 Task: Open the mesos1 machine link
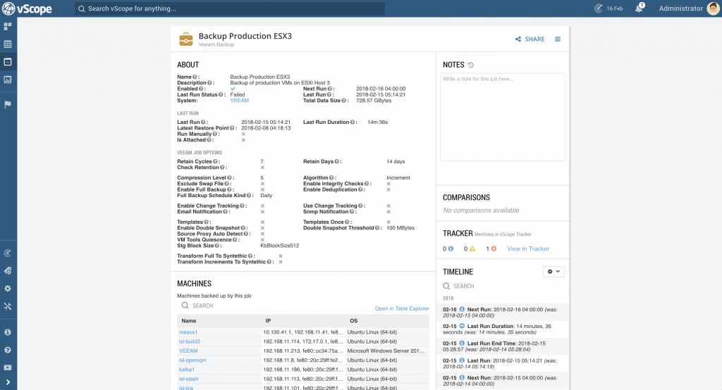coord(188,332)
